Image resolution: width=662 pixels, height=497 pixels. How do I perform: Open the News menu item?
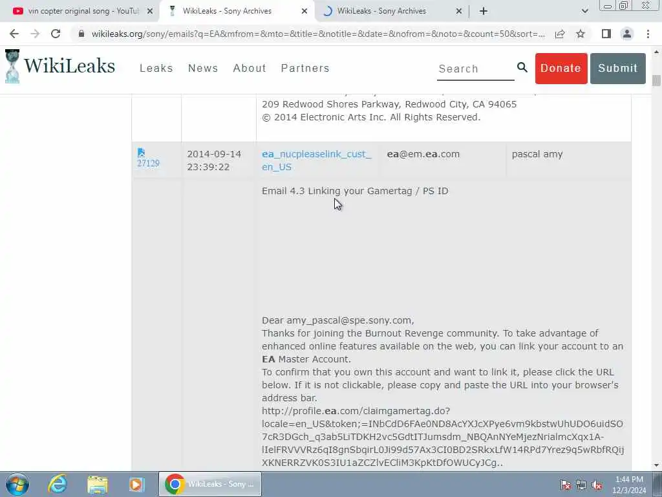tap(203, 68)
